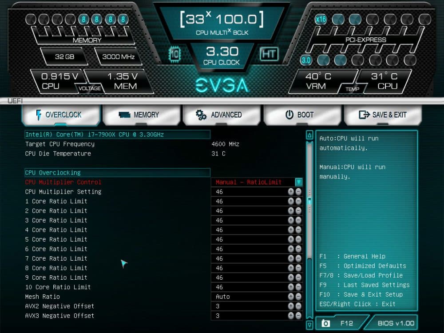Decrease AVX3 Negative Offset value
This screenshot has height=333, width=444.
pos(298,316)
